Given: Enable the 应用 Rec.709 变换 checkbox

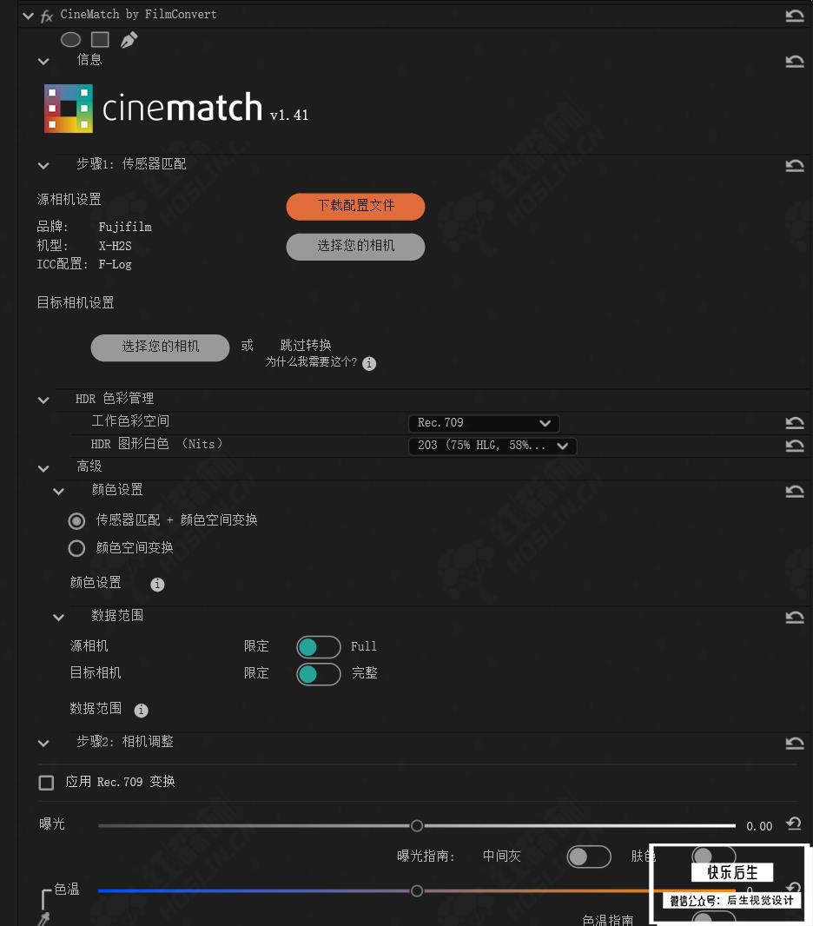Looking at the screenshot, I should 46,783.
